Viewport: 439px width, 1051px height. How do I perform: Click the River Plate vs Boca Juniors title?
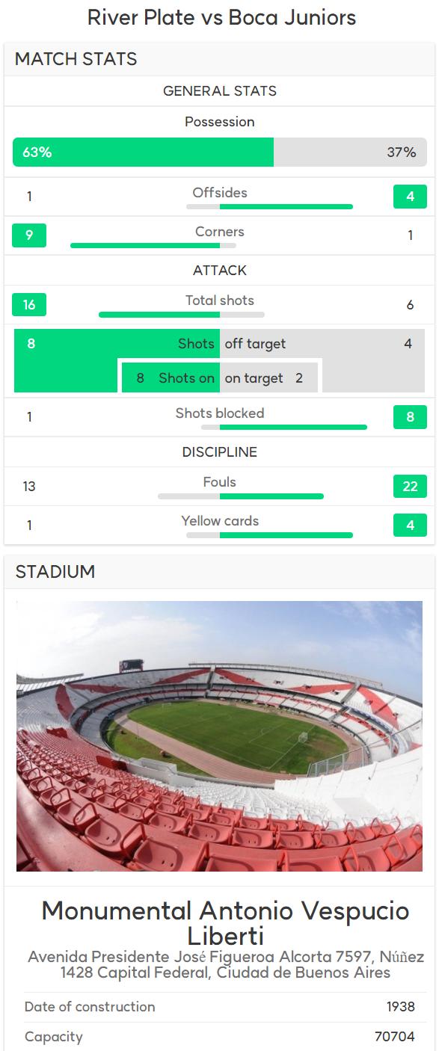click(221, 17)
